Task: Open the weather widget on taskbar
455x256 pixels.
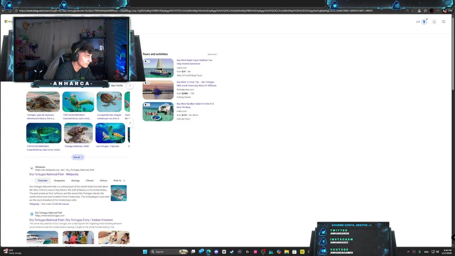Action: 12,252
